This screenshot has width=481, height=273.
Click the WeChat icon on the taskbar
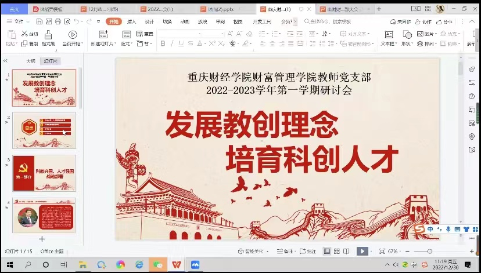(x=158, y=264)
